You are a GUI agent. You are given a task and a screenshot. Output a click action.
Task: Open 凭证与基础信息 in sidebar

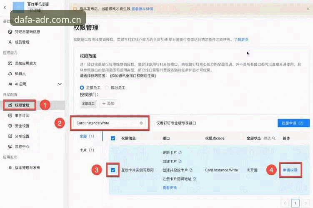[x=24, y=32]
